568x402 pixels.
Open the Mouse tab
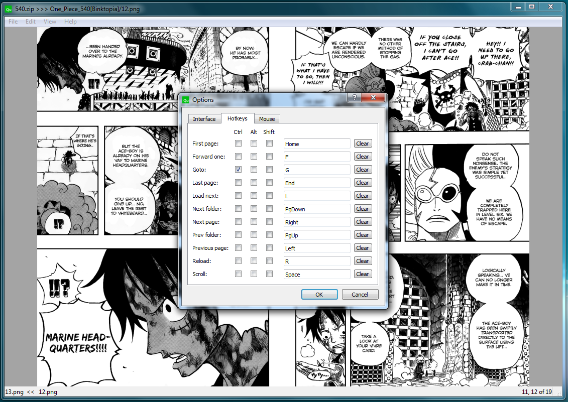pos(267,119)
